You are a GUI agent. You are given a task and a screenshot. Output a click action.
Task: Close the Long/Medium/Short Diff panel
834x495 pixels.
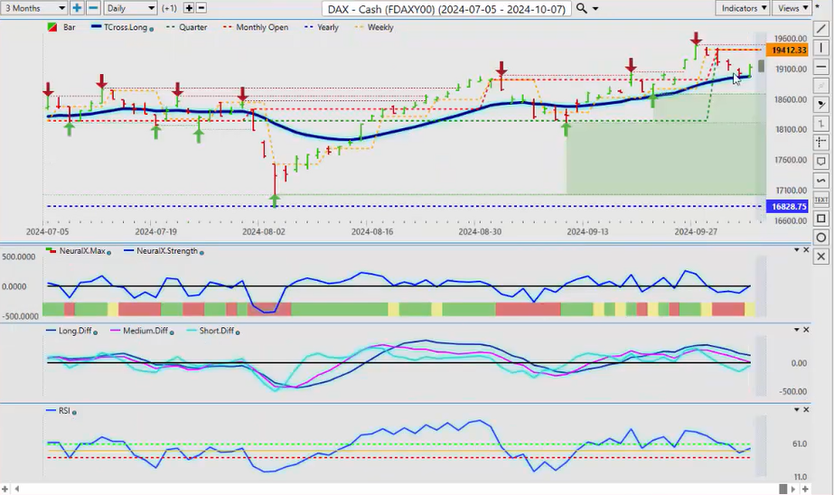tap(806, 330)
